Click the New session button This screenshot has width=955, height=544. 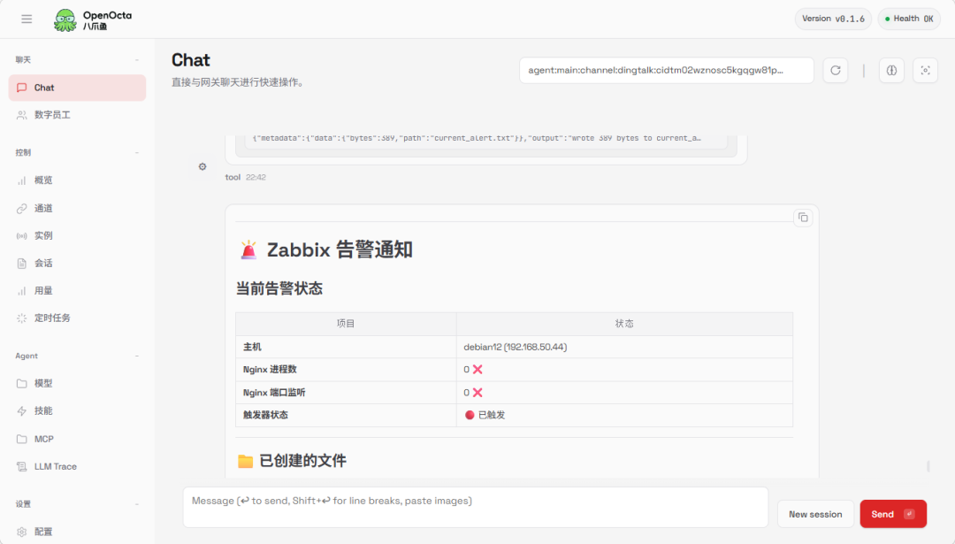coord(815,514)
